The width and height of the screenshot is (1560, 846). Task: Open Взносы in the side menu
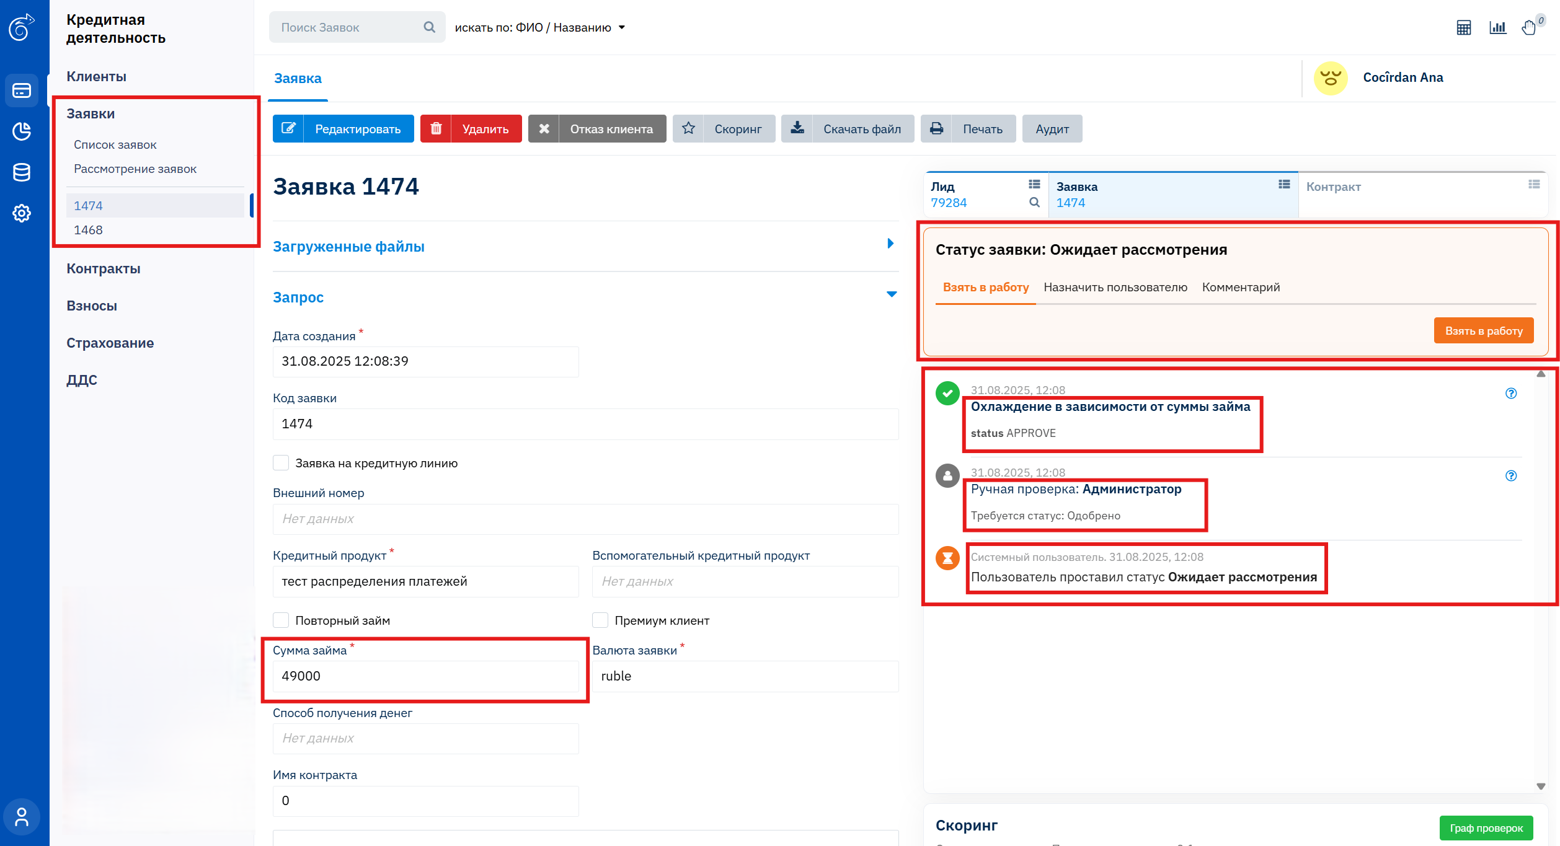click(92, 306)
